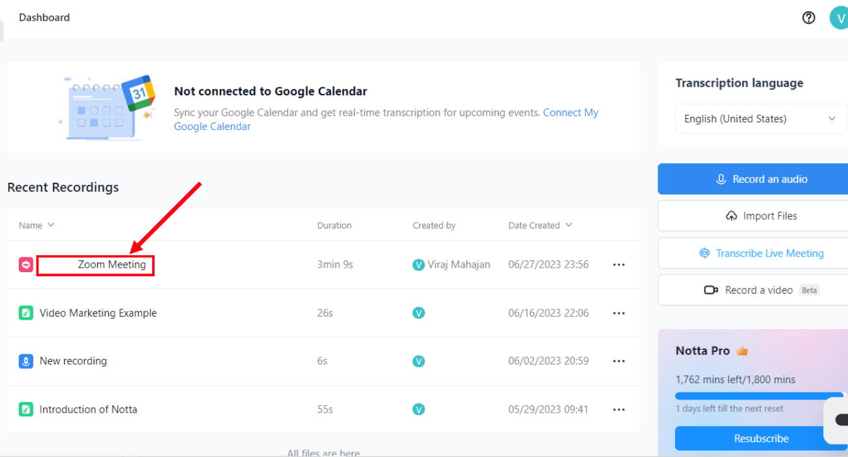This screenshot has height=457, width=848.
Task: Sort recordings by Name column
Action: (x=37, y=225)
